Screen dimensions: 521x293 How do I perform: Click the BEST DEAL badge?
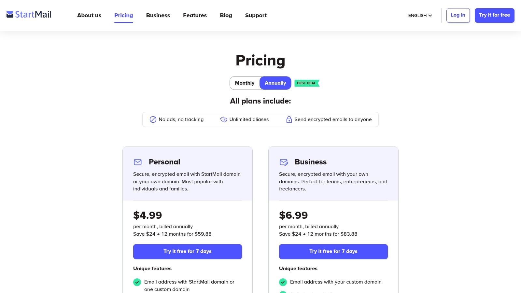pyautogui.click(x=307, y=83)
